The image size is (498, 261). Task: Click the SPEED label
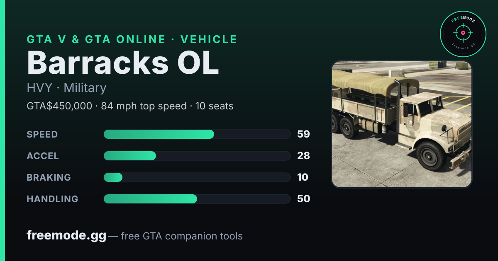coord(42,134)
